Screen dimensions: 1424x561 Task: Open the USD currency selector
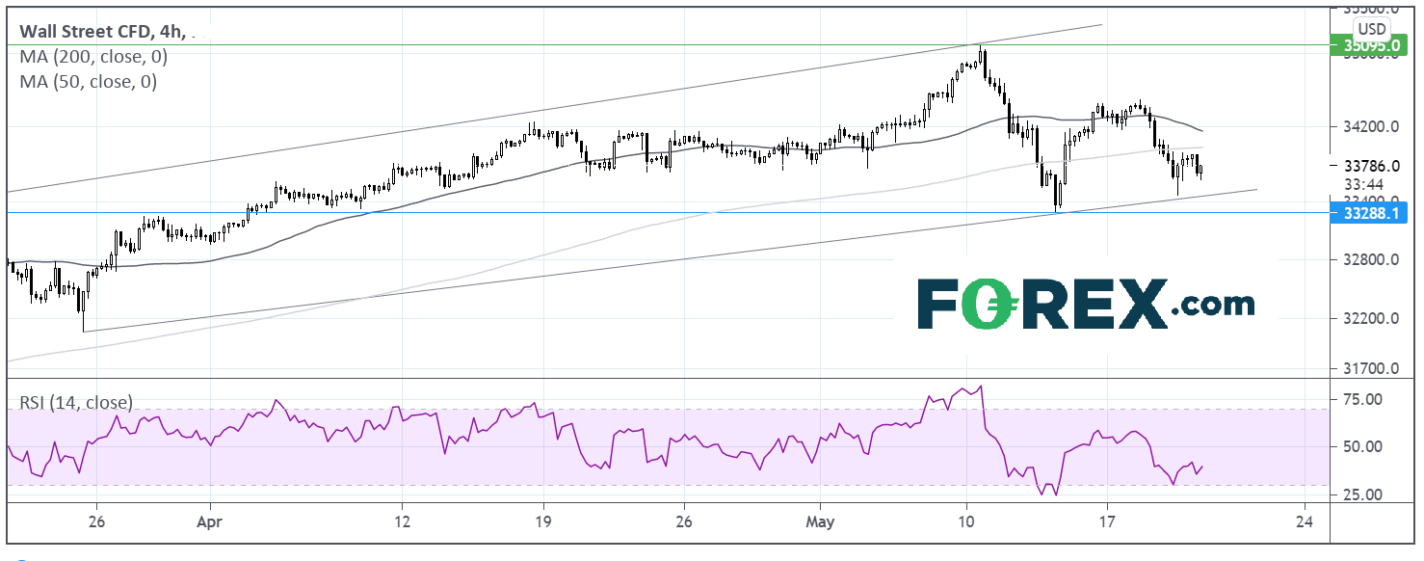1374,27
